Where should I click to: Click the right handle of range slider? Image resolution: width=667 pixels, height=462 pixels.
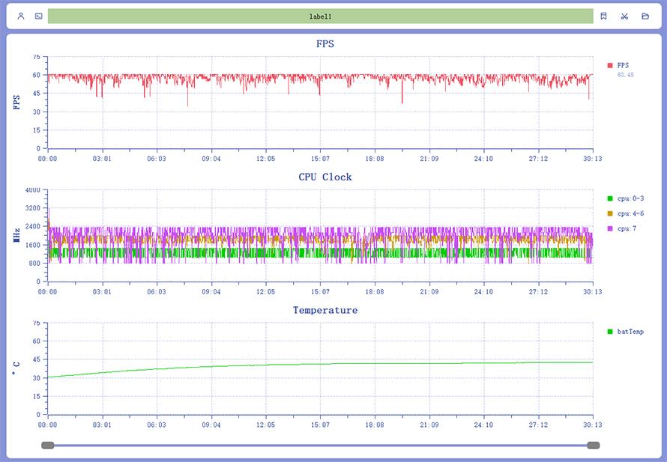[x=594, y=446]
